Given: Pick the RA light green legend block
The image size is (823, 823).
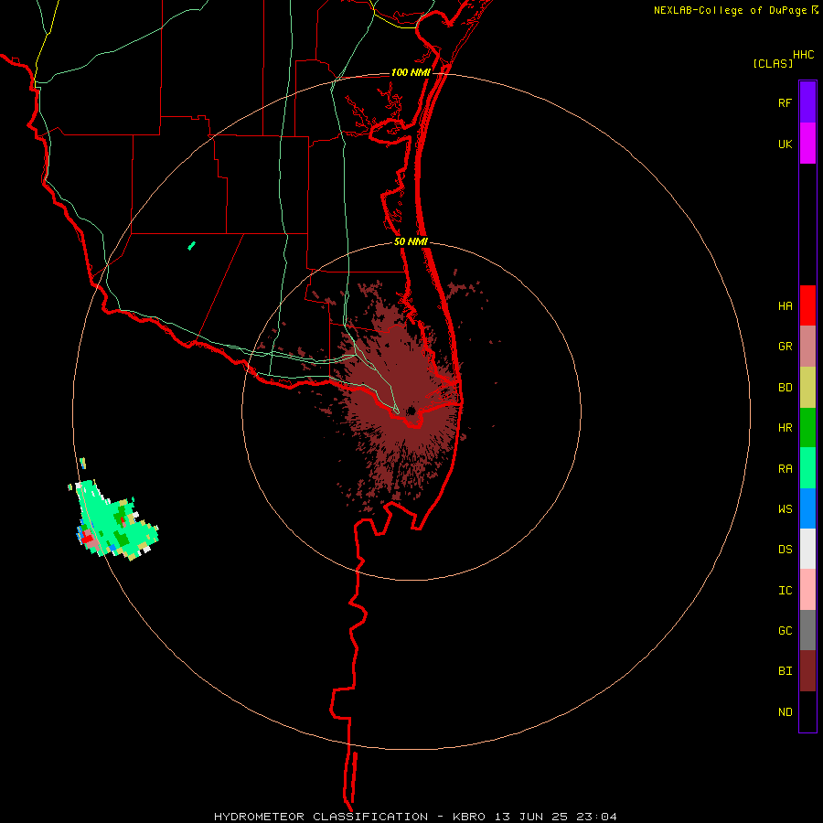Looking at the screenshot, I should (x=807, y=468).
